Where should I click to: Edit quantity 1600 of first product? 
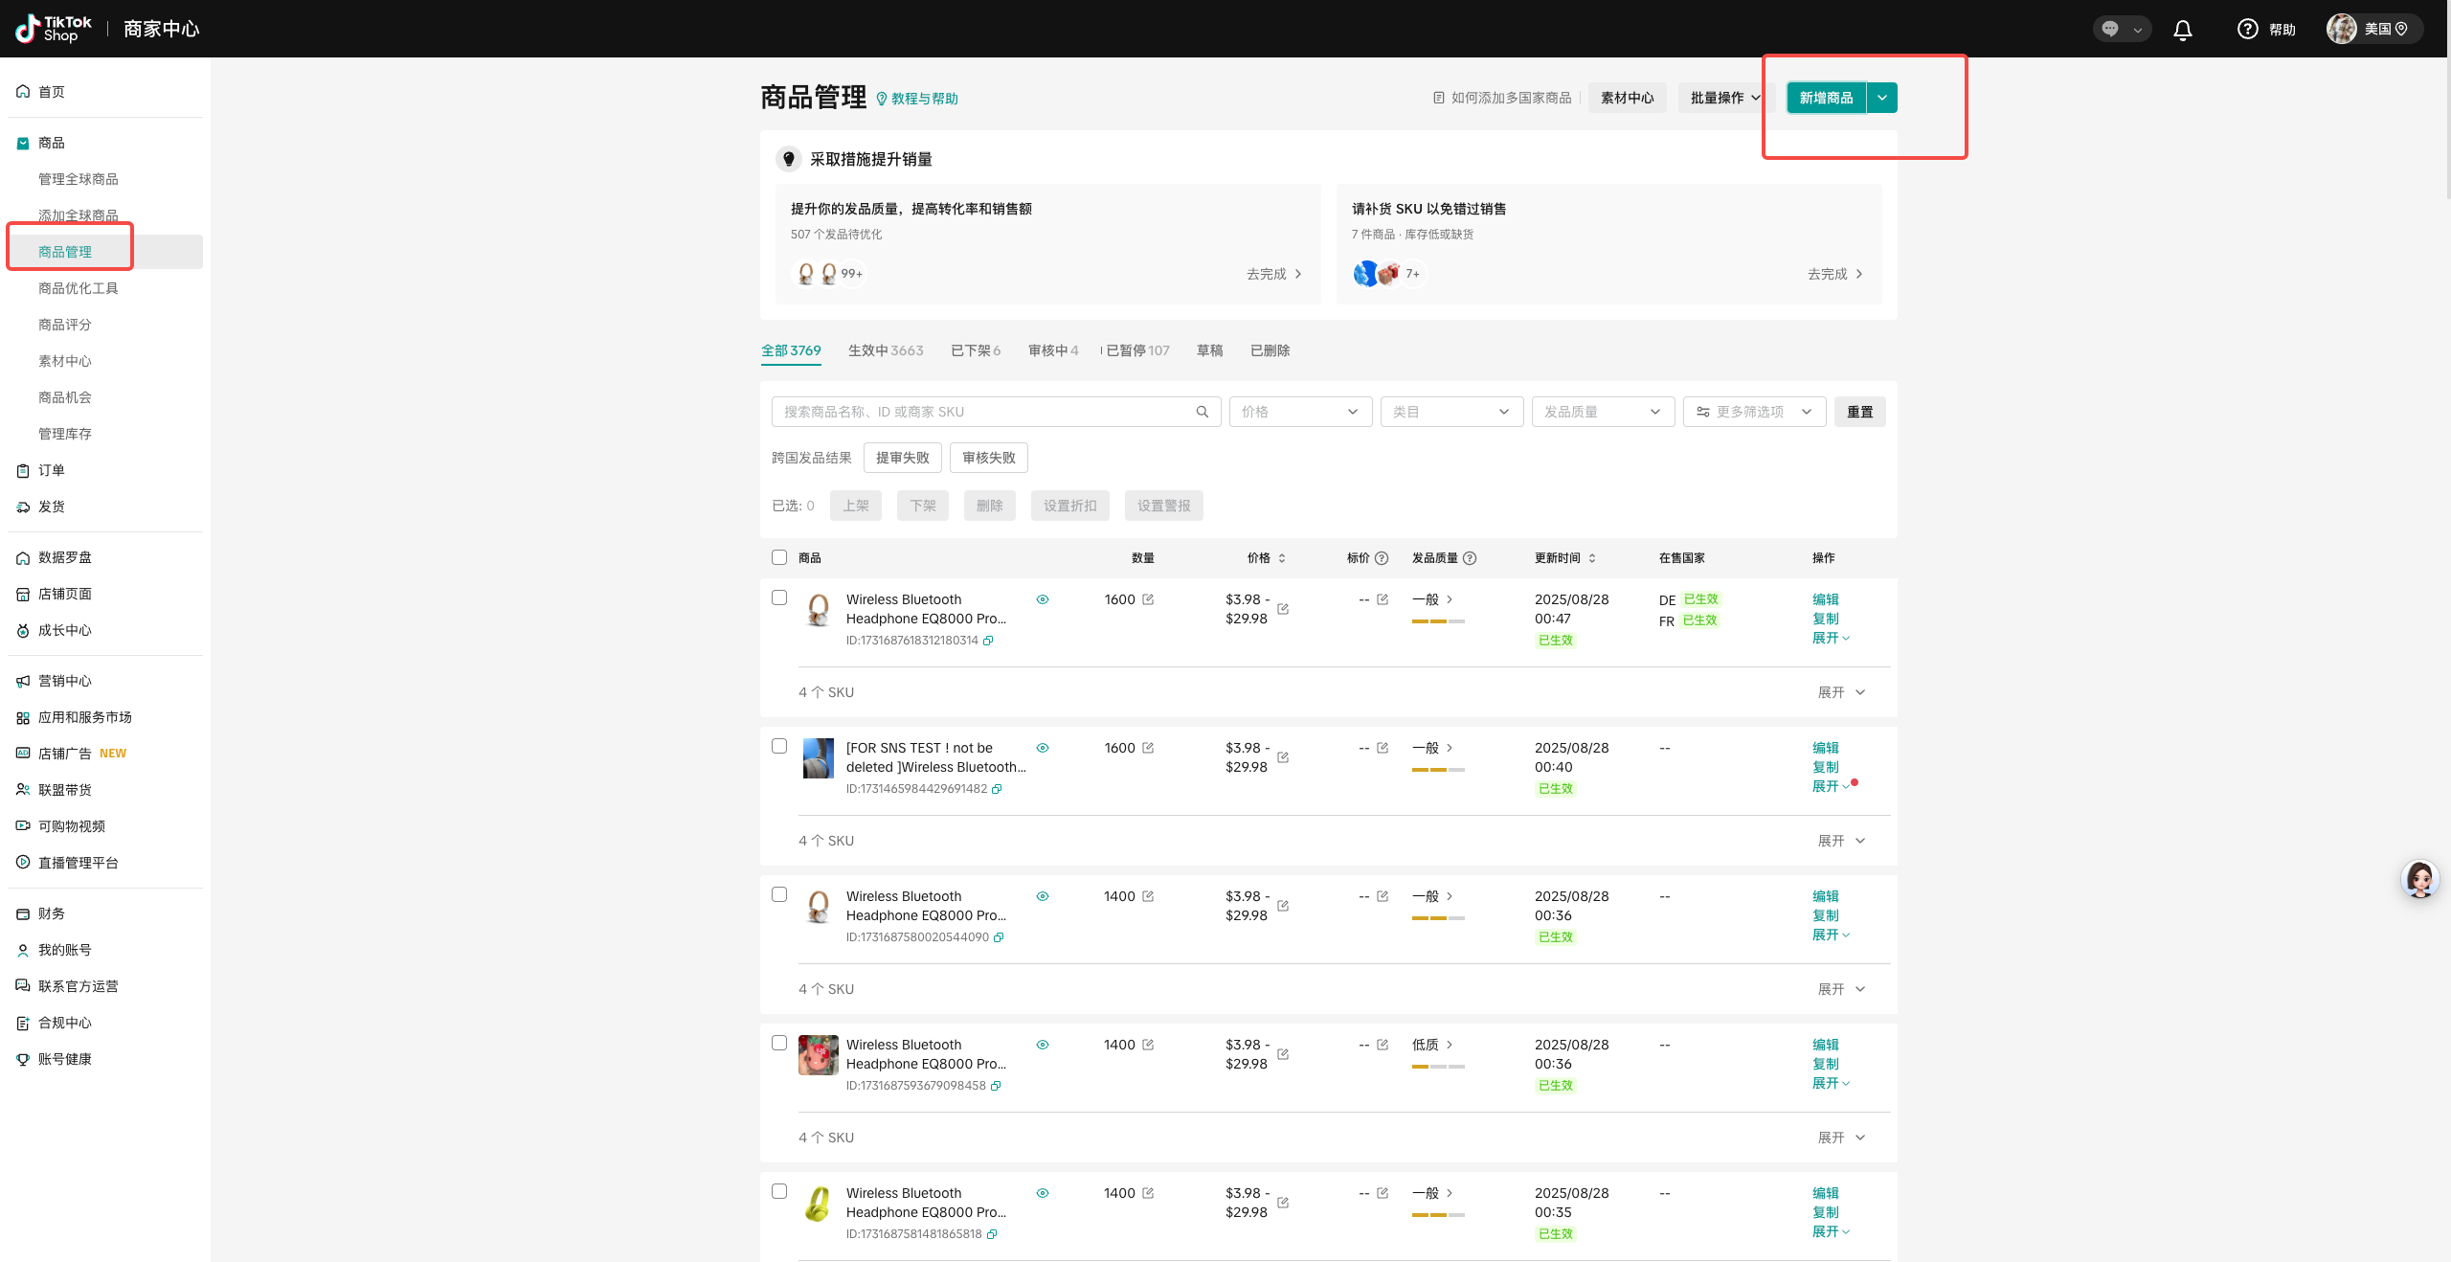click(1148, 599)
